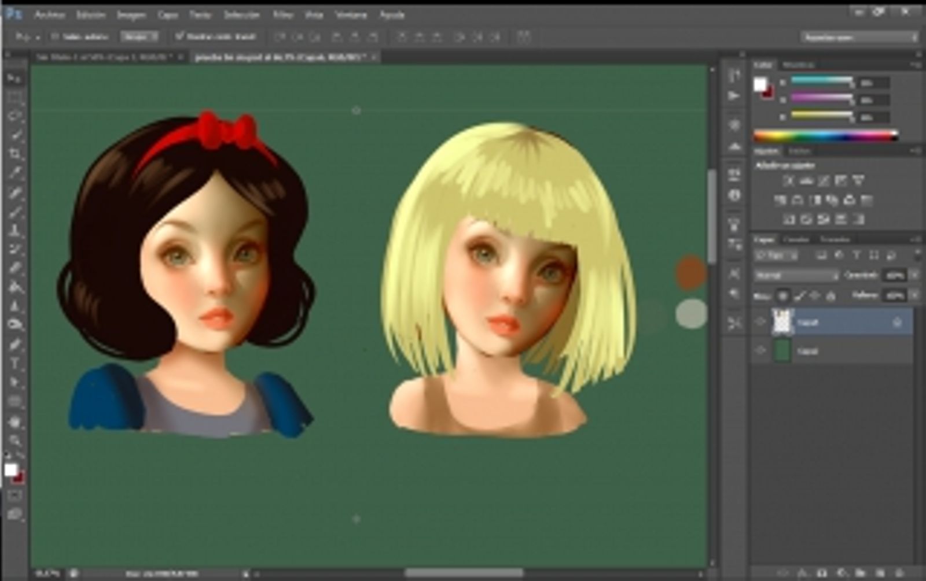Open the Archivo menu
This screenshot has width=926, height=581.
pyautogui.click(x=49, y=15)
